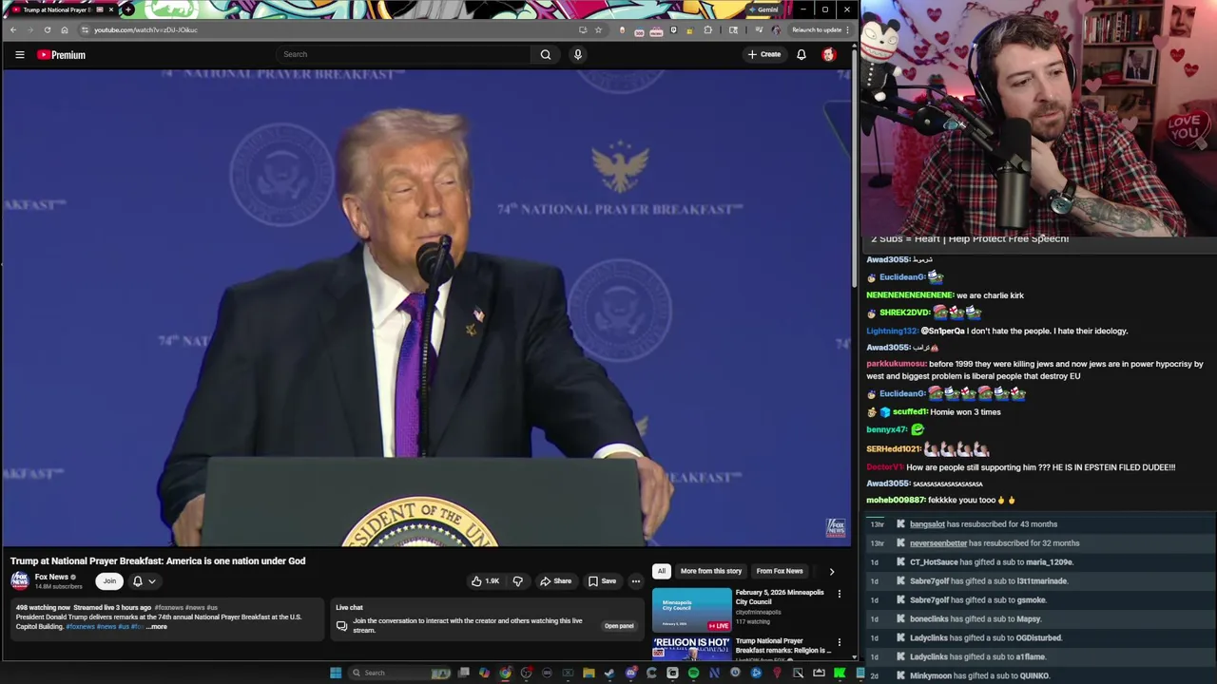Click Lightning132 chat username
Viewport: 1217px width, 684px height.
(x=892, y=331)
